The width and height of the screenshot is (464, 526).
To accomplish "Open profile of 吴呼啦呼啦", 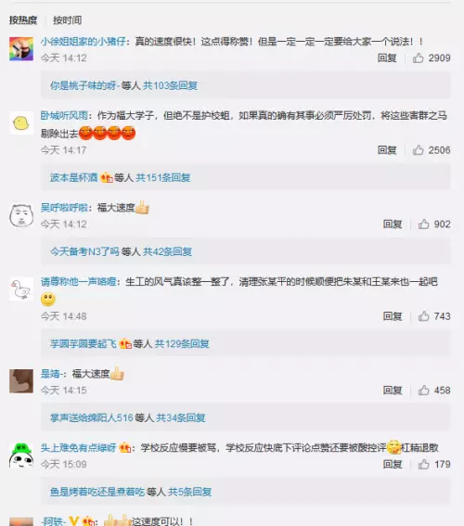I will pyautogui.click(x=64, y=208).
